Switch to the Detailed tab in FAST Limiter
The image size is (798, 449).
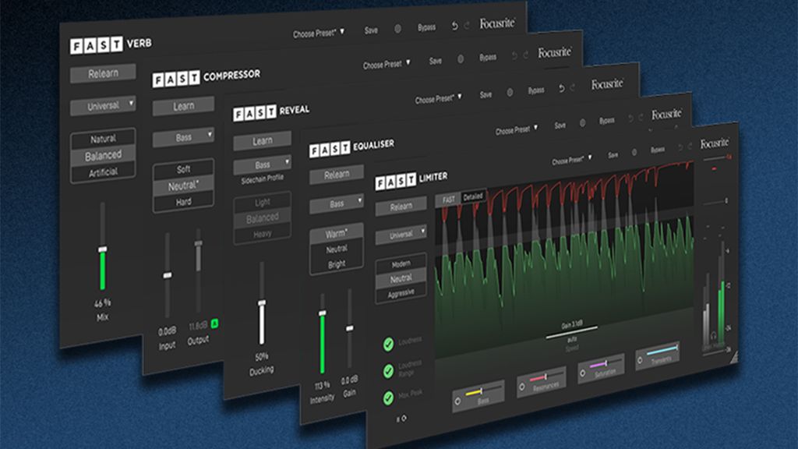[474, 196]
